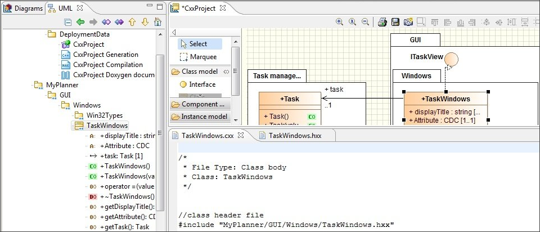The height and width of the screenshot is (232, 540).
Task: Select the +TaskWindows class header in diagram
Action: coord(445,99)
